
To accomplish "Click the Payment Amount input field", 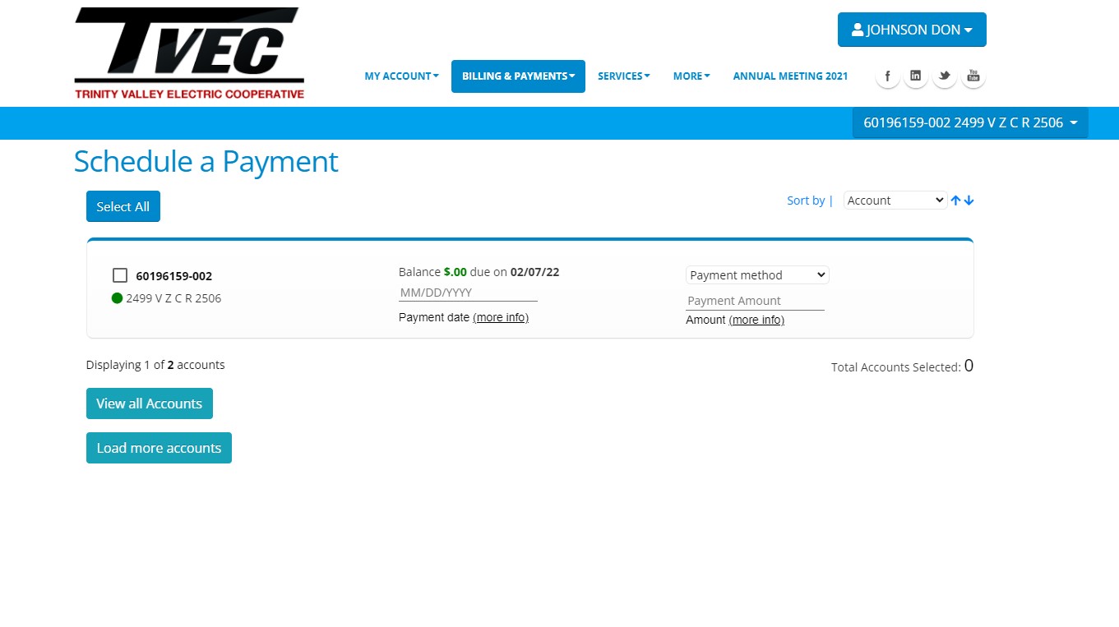I will (x=755, y=301).
